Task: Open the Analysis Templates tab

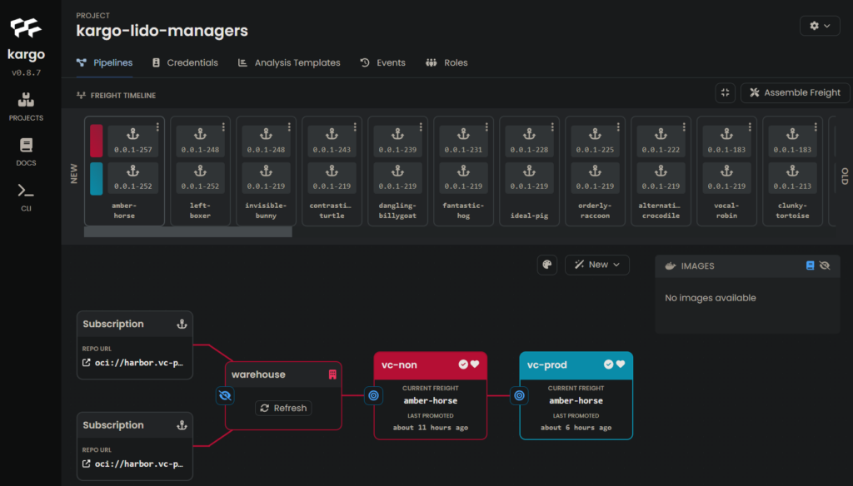Action: [289, 62]
